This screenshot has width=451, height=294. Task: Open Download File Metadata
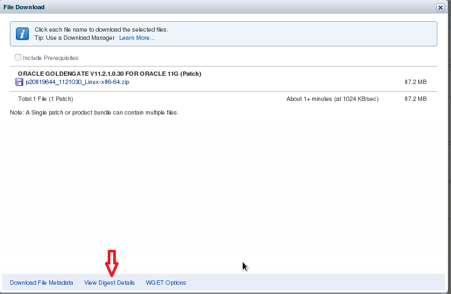pos(42,283)
